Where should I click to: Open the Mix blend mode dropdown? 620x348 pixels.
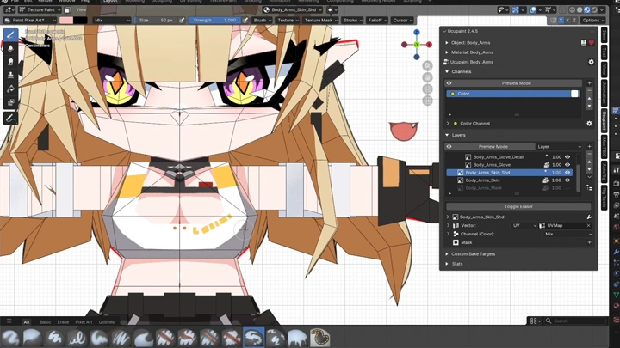112,20
